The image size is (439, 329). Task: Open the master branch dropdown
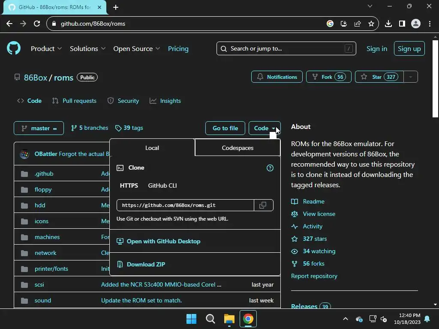(x=39, y=128)
